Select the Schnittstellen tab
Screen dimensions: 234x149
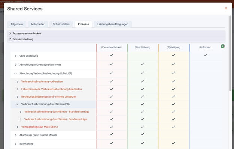click(x=61, y=24)
